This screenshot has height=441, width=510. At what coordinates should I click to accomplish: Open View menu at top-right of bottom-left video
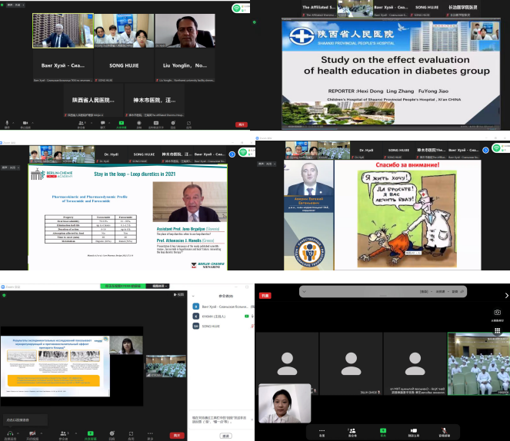[179, 294]
